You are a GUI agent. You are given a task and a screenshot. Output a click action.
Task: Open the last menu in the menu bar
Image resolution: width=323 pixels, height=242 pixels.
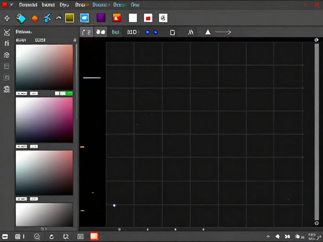[135, 5]
